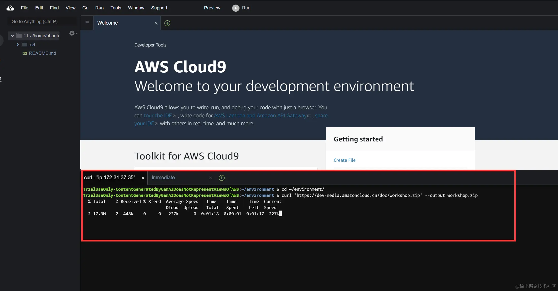Select the .c9 folder icon
The width and height of the screenshot is (558, 291).
coord(24,44)
